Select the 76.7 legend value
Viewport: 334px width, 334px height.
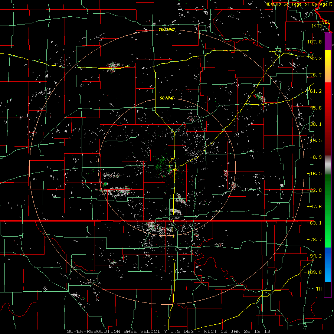tap(316, 75)
